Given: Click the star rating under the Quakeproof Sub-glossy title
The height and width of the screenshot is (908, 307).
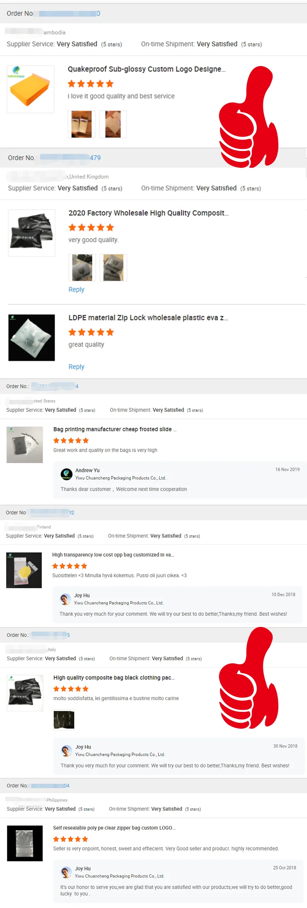Looking at the screenshot, I should point(90,84).
